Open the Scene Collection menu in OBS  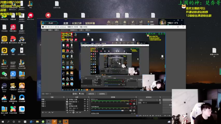coord(74,30)
